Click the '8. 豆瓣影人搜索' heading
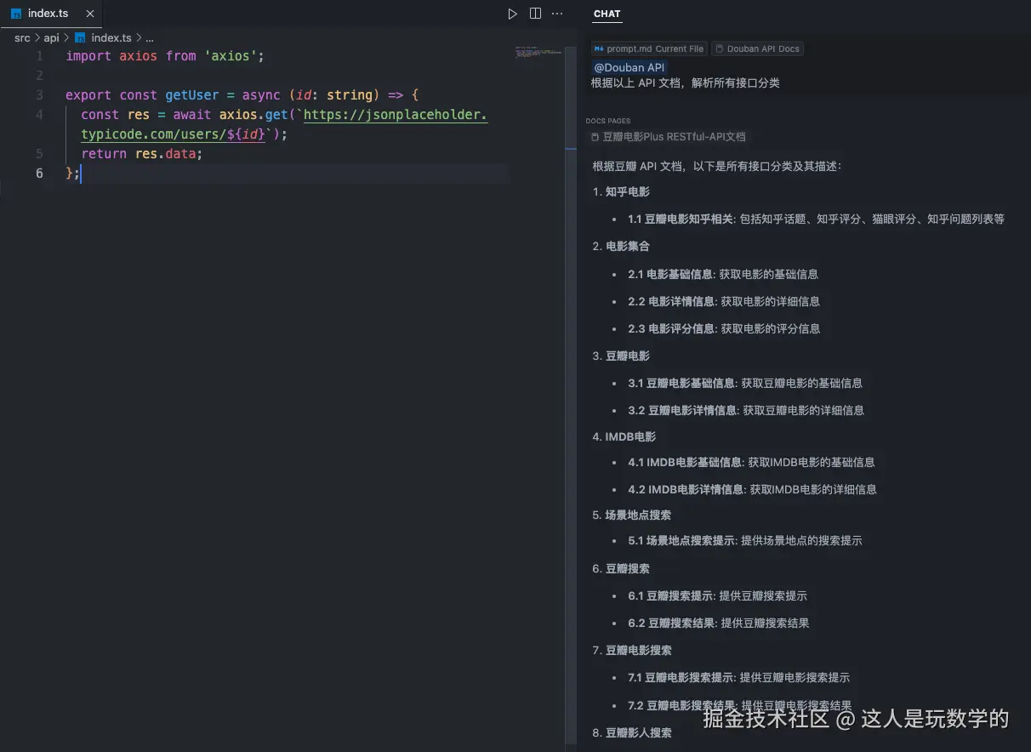Screen dimensions: 1031x752 tap(632, 732)
